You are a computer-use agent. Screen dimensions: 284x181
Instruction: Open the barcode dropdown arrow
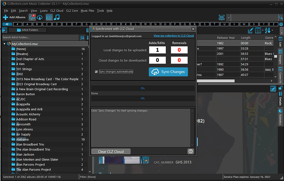coord(228,18)
